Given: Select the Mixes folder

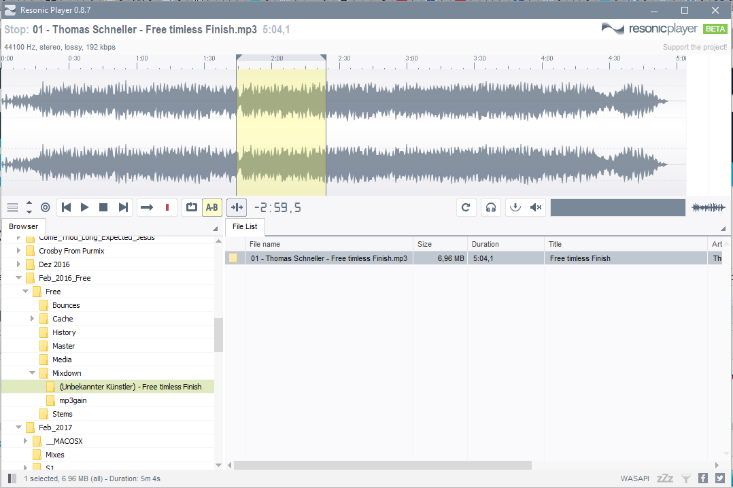Looking at the screenshot, I should pos(54,455).
